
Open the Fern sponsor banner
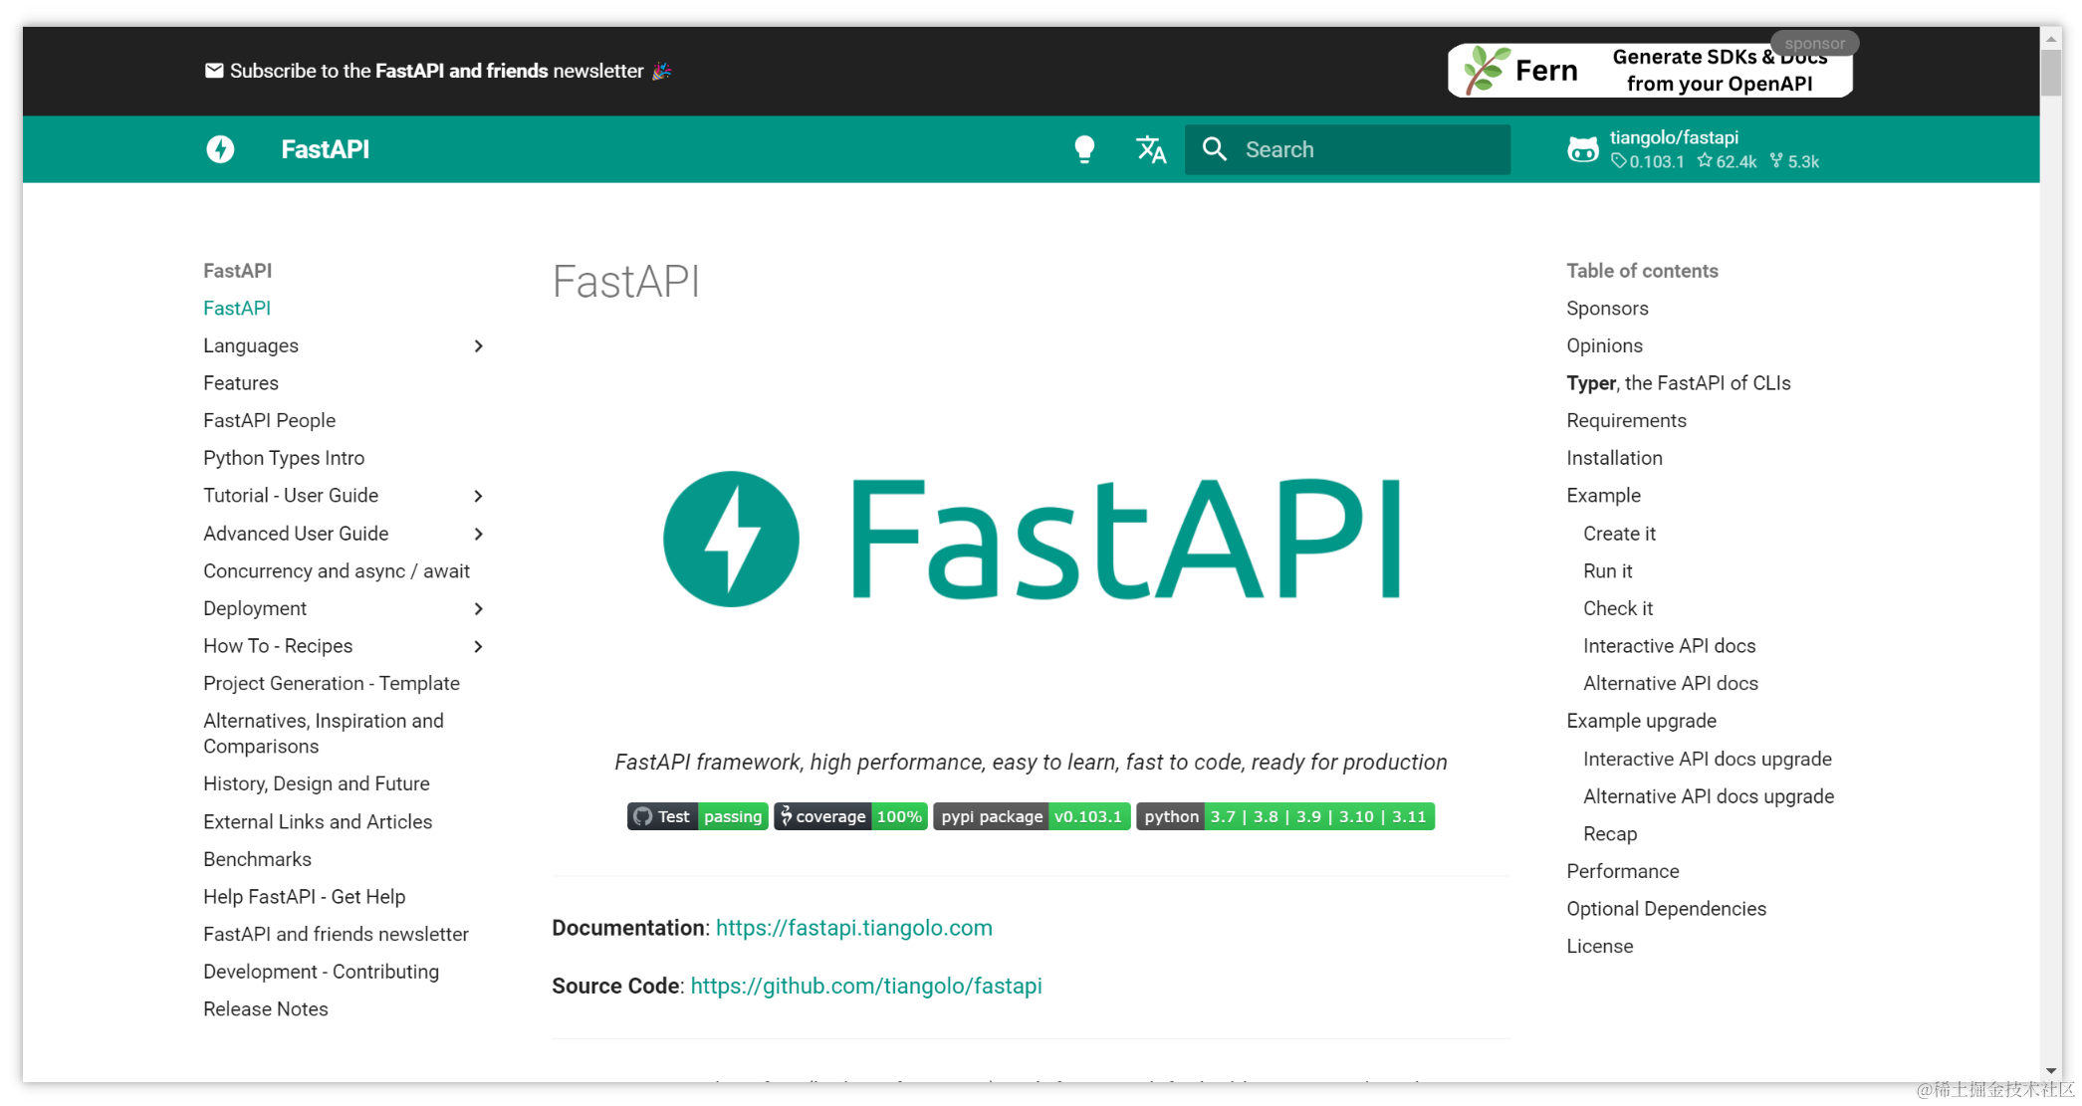tap(1648, 70)
